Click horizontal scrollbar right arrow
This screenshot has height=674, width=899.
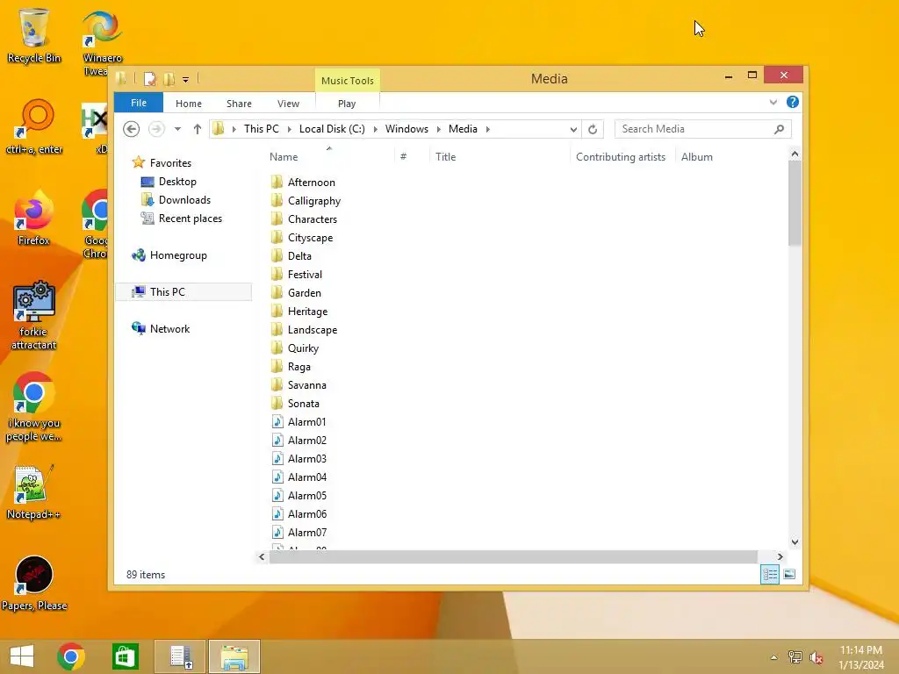coord(780,556)
